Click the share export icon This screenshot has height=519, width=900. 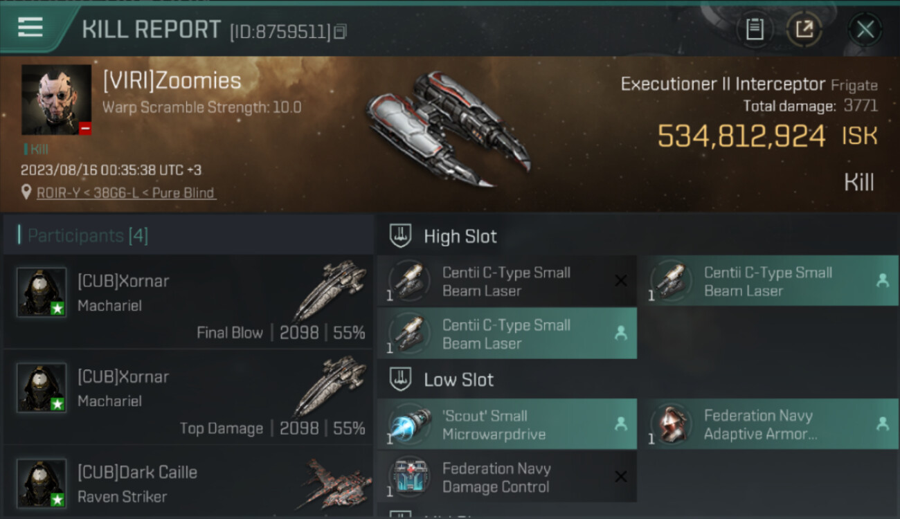[x=804, y=29]
